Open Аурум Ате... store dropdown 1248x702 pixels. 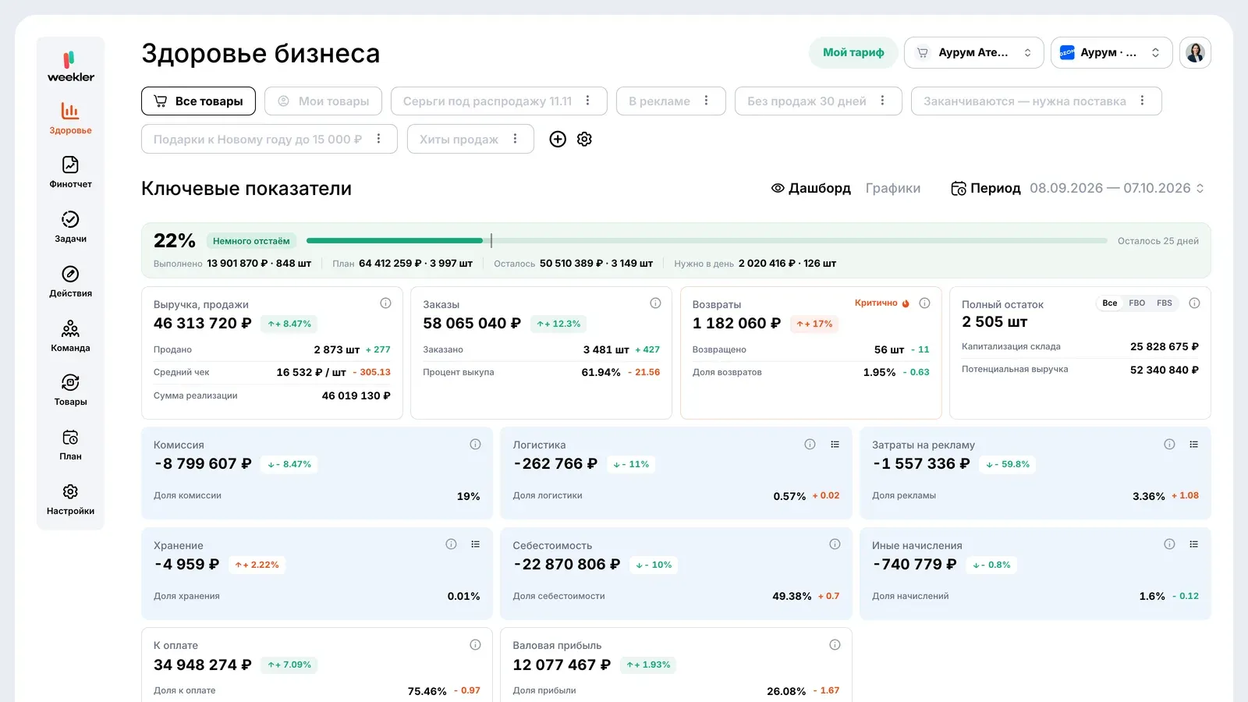click(973, 52)
